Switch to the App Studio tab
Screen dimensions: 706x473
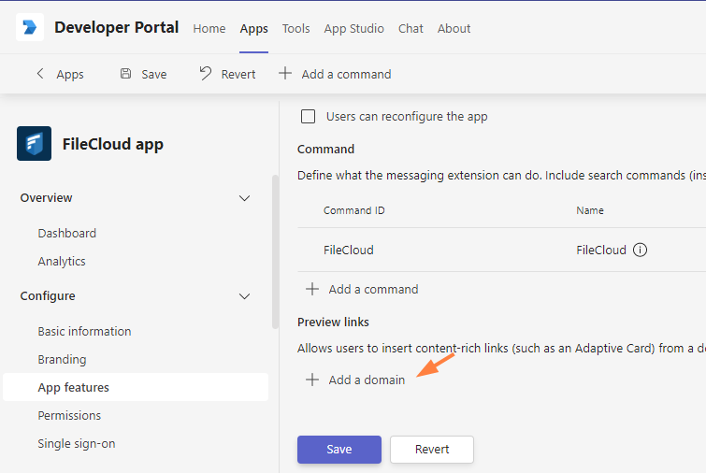(x=353, y=28)
